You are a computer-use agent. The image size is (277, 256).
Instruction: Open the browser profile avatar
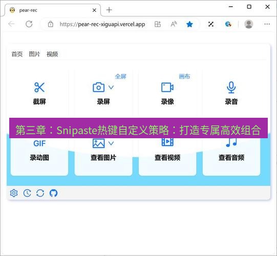coord(249,24)
